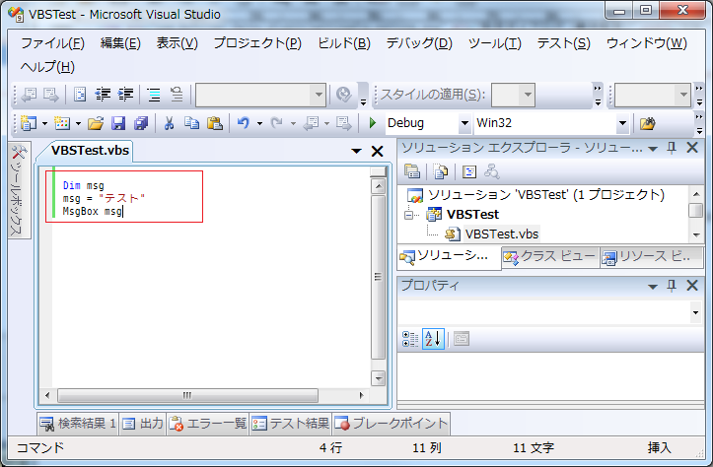Screen dimensions: 713x467
Task: Open the デバッグ(D) menu
Action: pos(419,43)
